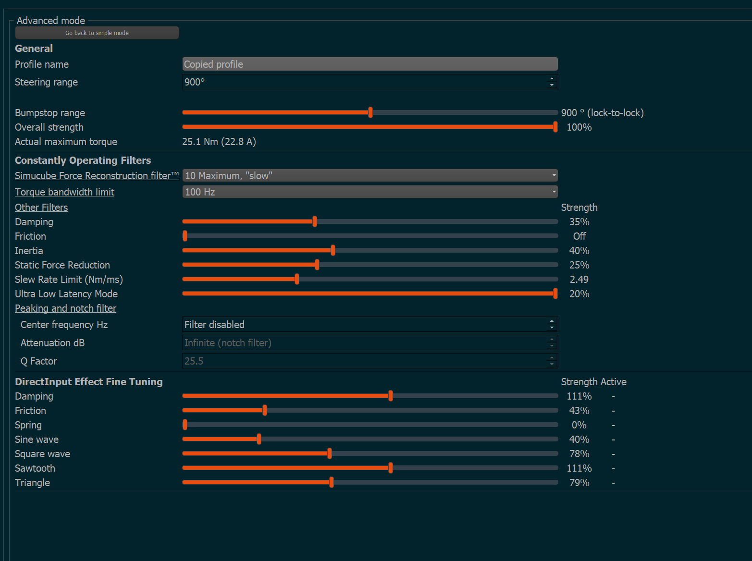
Task: Adjust the DirectInput Spring slider
Action: tap(370, 425)
